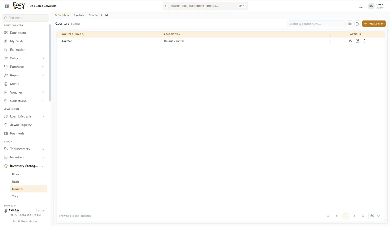Screen dimensions: 390x226
Task: Select page 1 in pagination
Action: click(346, 216)
